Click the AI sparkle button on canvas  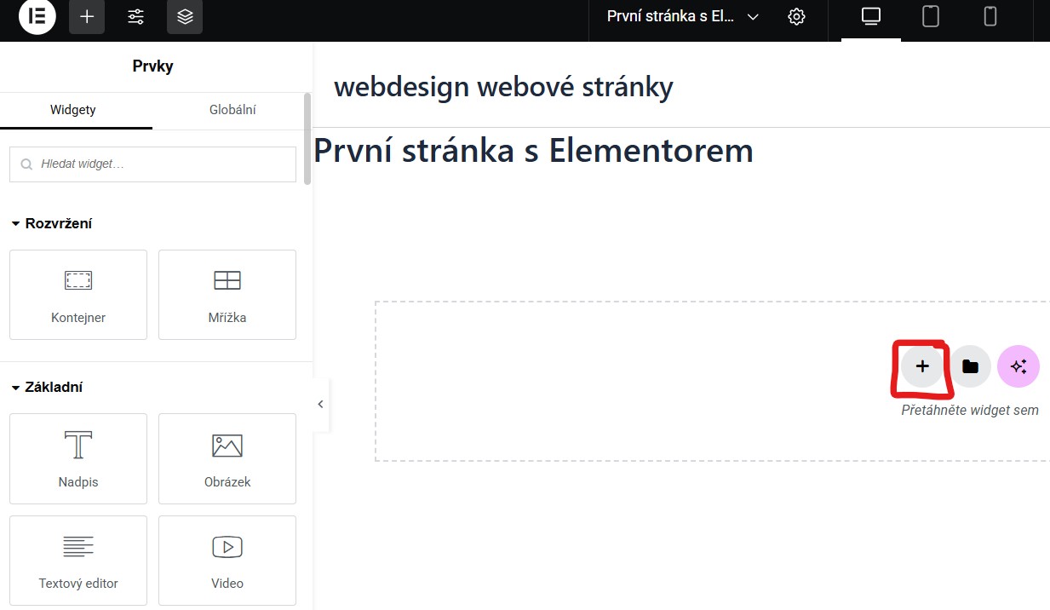point(1018,366)
